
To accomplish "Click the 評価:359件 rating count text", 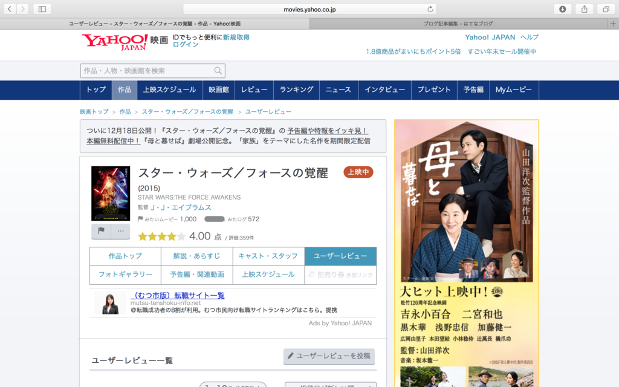I will coord(241,238).
